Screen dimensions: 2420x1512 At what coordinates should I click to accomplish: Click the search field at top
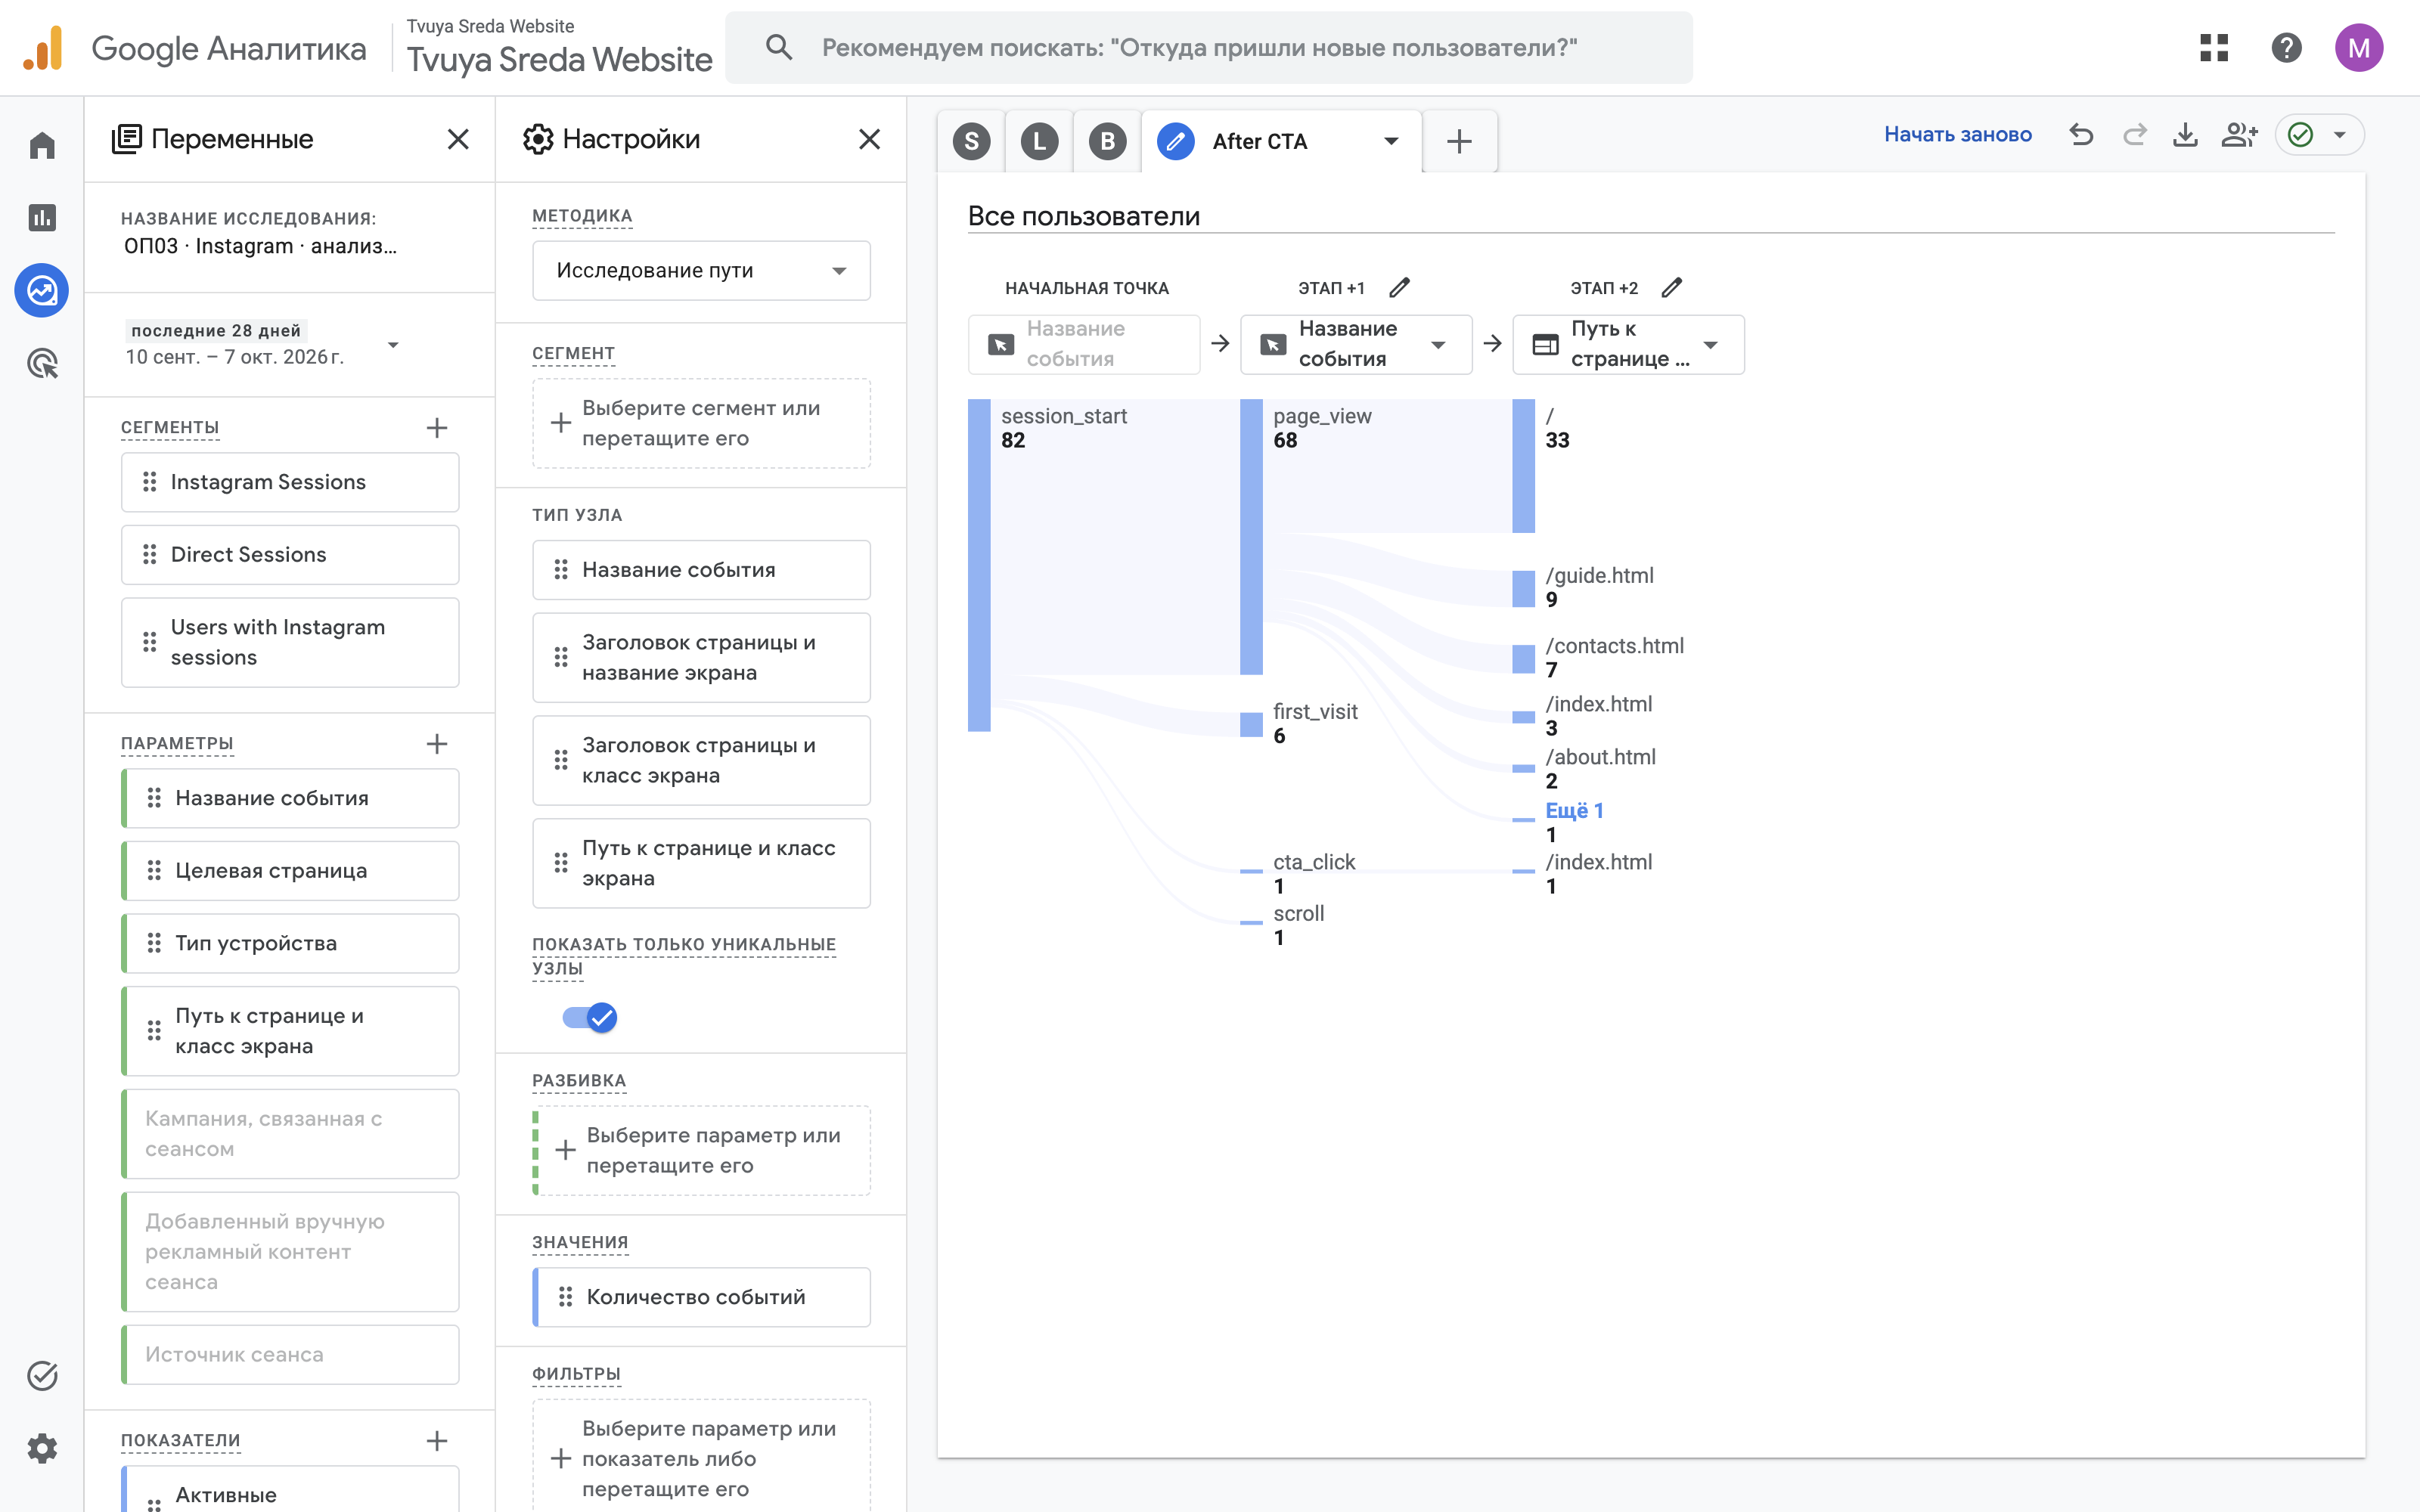pos(1208,48)
